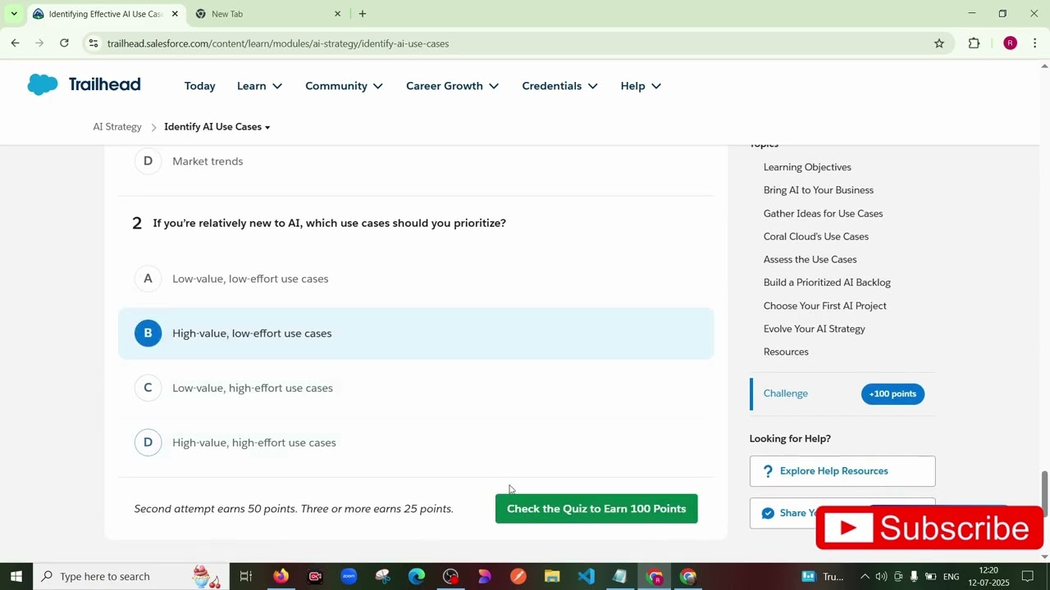Close the Identifying Effective AI tab
Viewport: 1050px width, 590px height.
175,14
